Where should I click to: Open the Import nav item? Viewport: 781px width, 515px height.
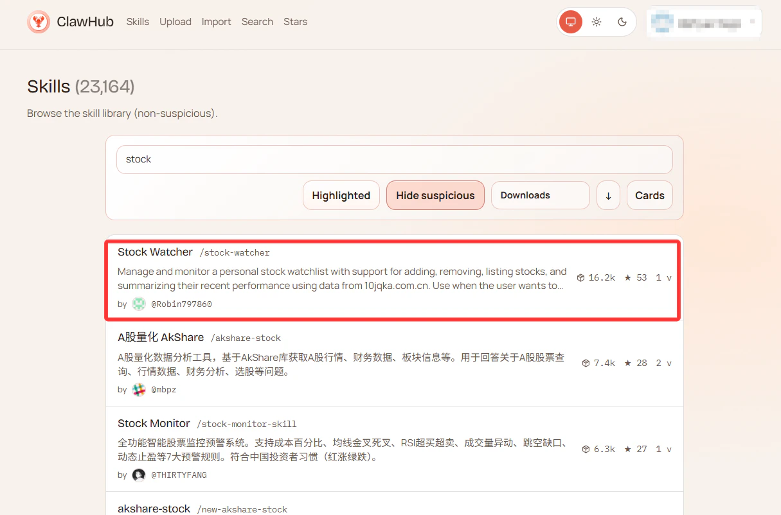tap(216, 22)
